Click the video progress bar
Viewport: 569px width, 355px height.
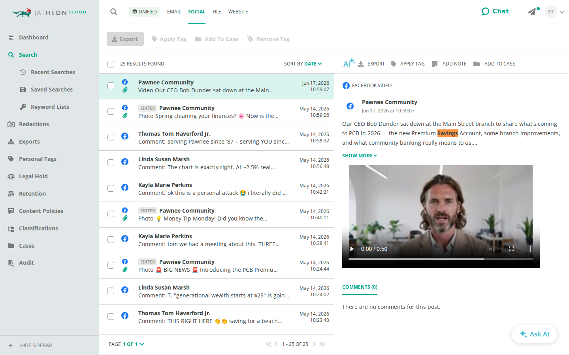point(441,259)
